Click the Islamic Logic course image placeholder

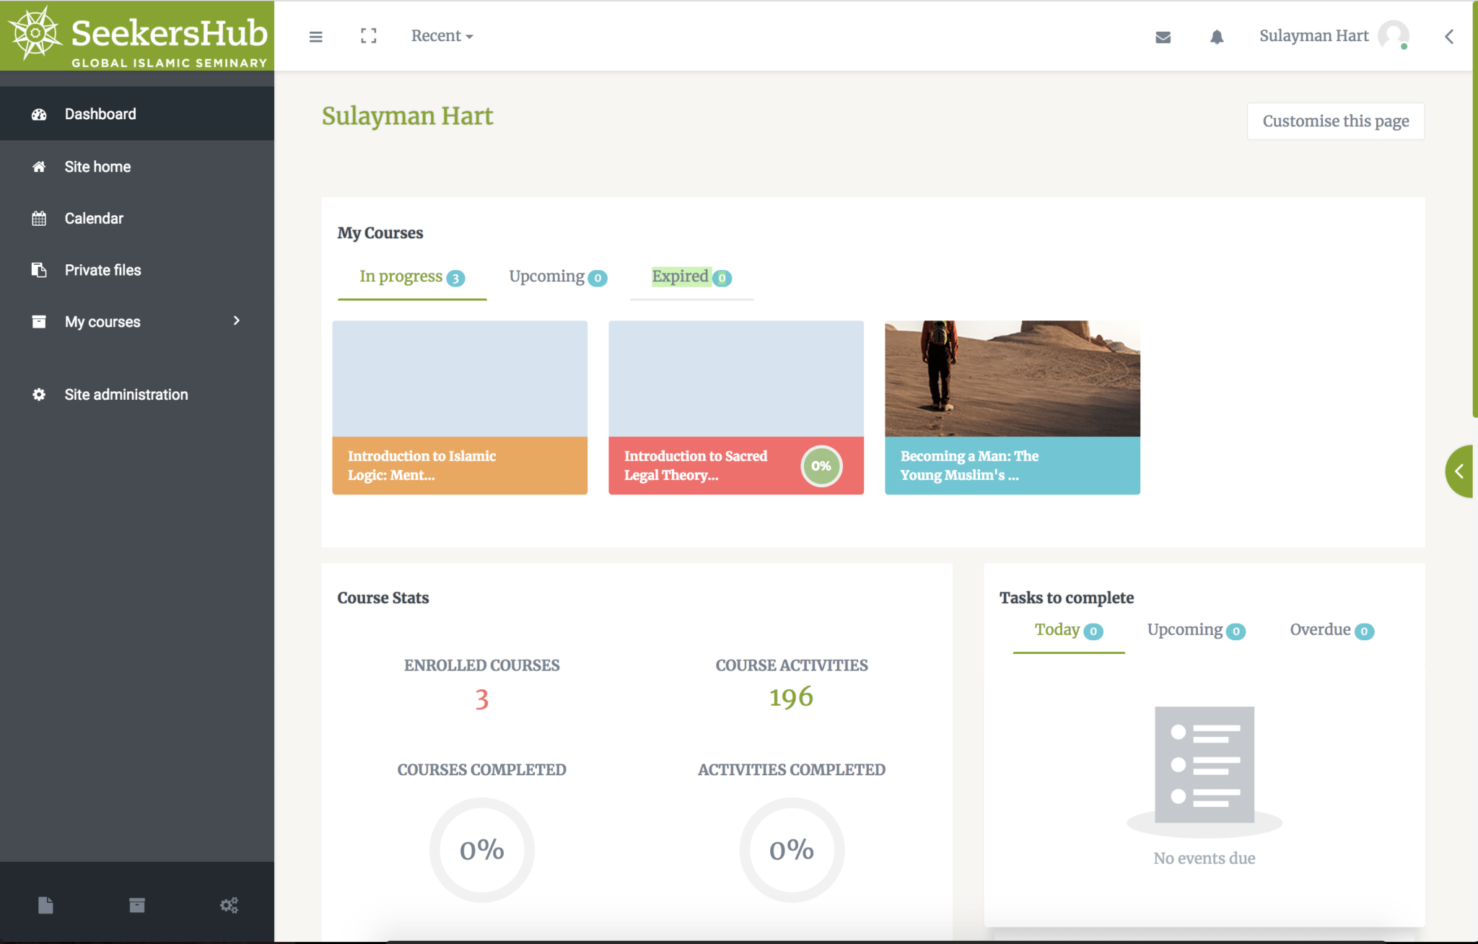click(x=460, y=378)
